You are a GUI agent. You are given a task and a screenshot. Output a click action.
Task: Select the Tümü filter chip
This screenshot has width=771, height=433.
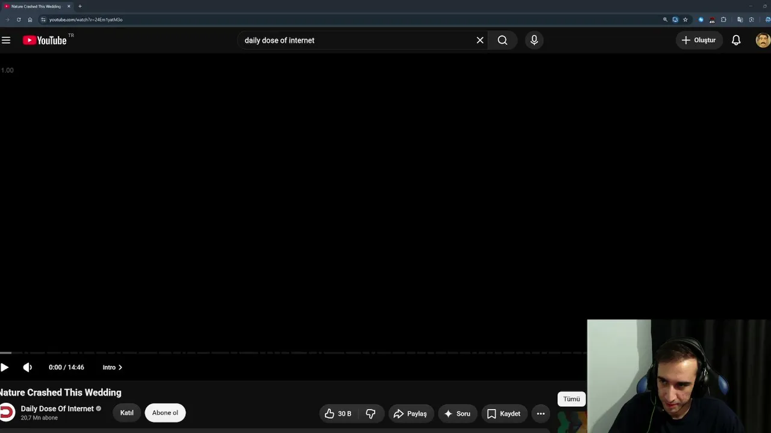572,399
